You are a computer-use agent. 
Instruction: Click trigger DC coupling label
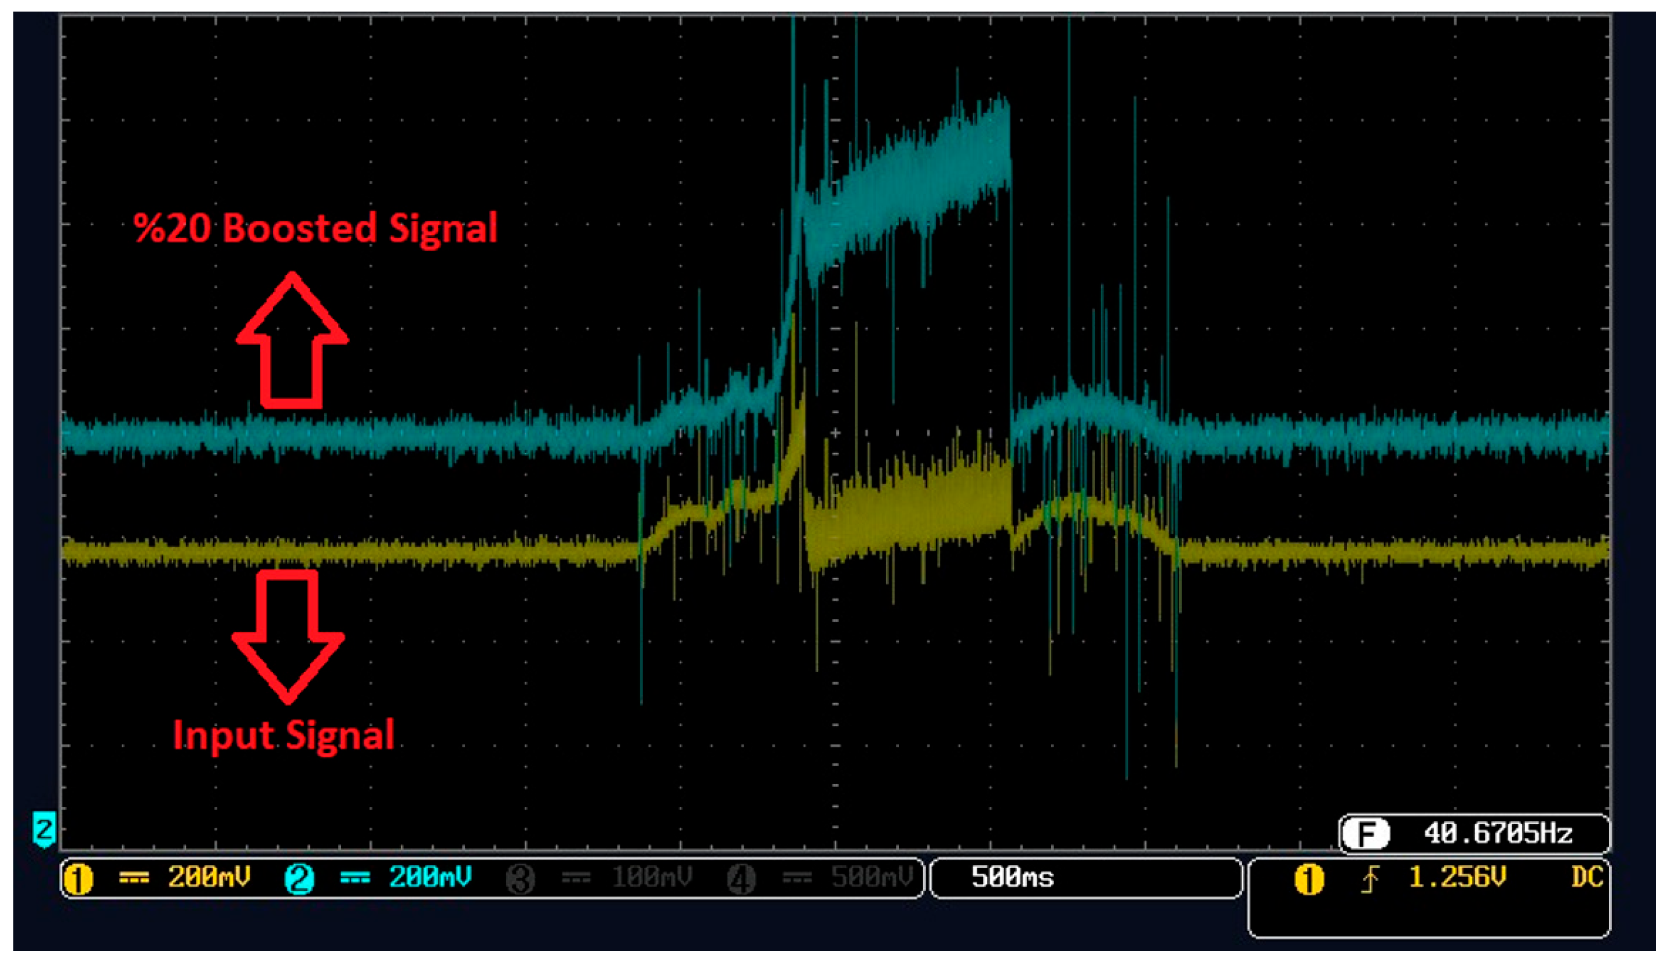click(1587, 877)
